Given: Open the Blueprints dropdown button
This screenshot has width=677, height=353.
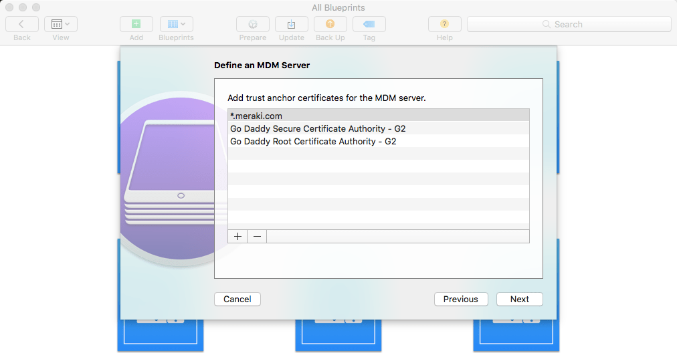Looking at the screenshot, I should click(176, 24).
